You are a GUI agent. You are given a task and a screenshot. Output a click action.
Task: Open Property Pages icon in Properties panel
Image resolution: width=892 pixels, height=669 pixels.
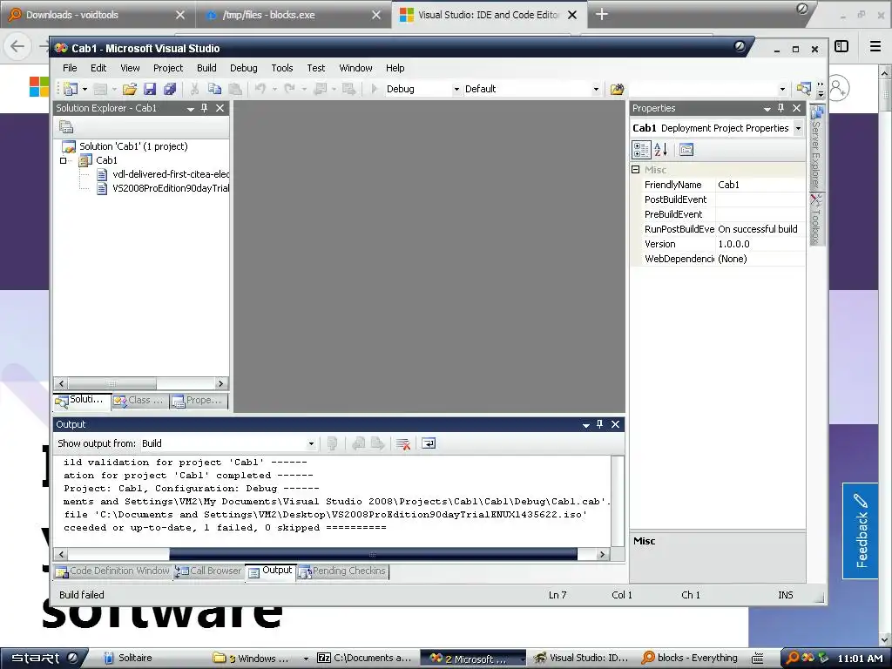tap(686, 150)
